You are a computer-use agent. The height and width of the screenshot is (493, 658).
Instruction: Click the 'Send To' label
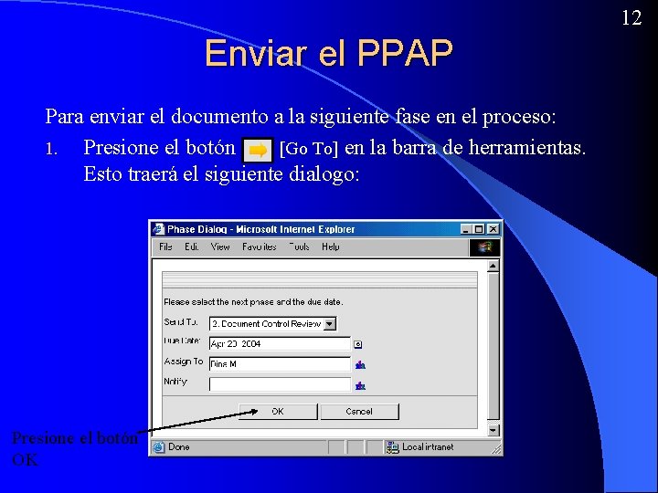click(181, 322)
